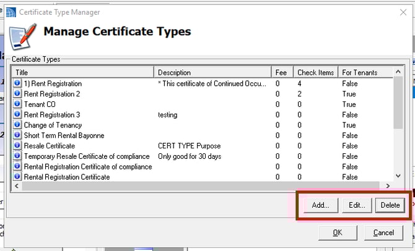Screen dimensions: 415x251
Task: Click the Certificate Type Manager title bar icon
Action: coord(11,12)
